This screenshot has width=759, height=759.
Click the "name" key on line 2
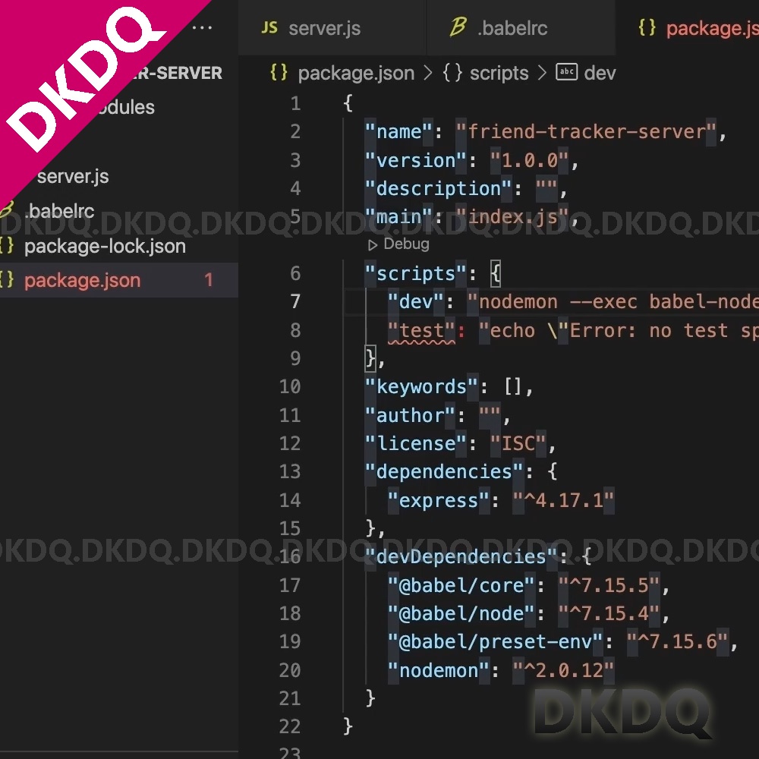[x=399, y=131]
